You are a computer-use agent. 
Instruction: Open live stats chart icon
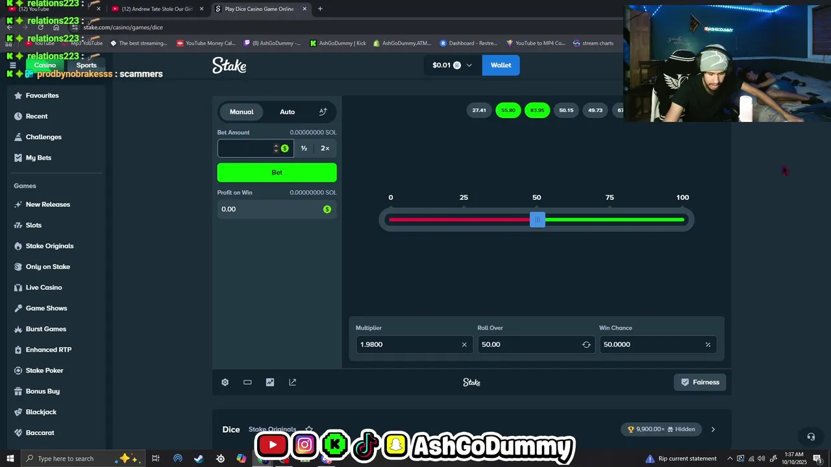(x=270, y=382)
